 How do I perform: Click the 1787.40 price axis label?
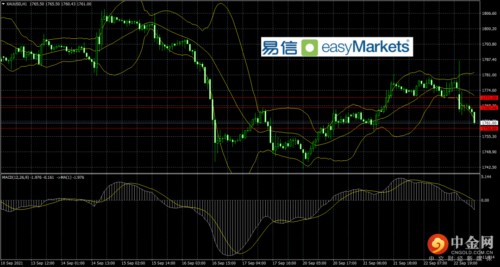click(489, 60)
